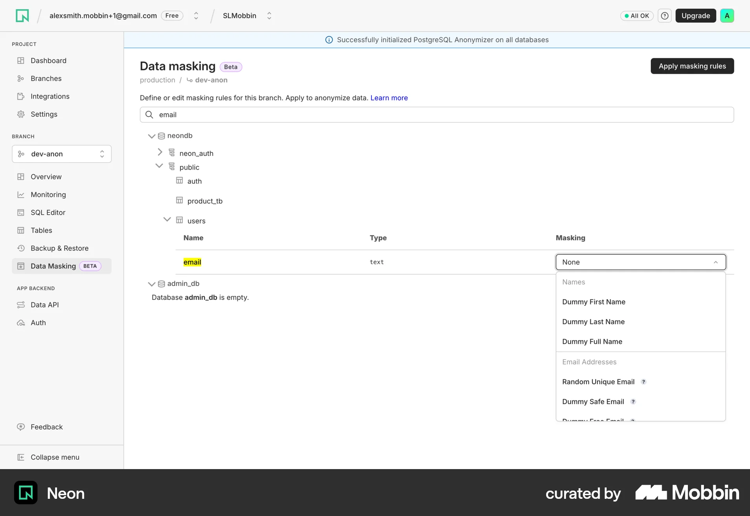
Task: Collapse the users table
Action: (x=167, y=219)
